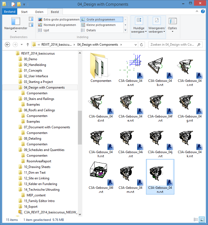Screen dimensions: 208x225
Task: Select REVIT_2014_basiscursus in the tree
Action: click(38, 53)
